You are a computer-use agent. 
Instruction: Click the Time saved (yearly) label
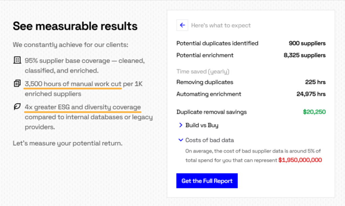(203, 71)
